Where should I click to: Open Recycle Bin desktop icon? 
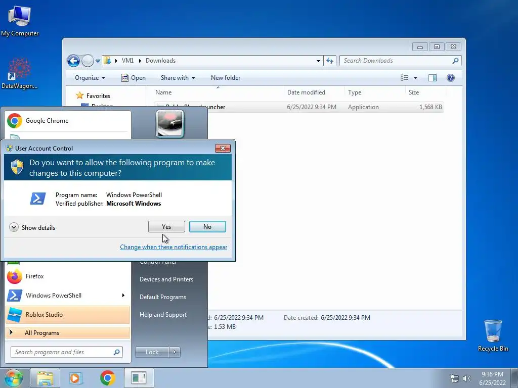click(493, 336)
